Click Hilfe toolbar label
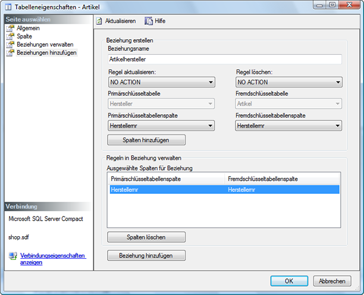This screenshot has height=295, width=364. [160, 21]
